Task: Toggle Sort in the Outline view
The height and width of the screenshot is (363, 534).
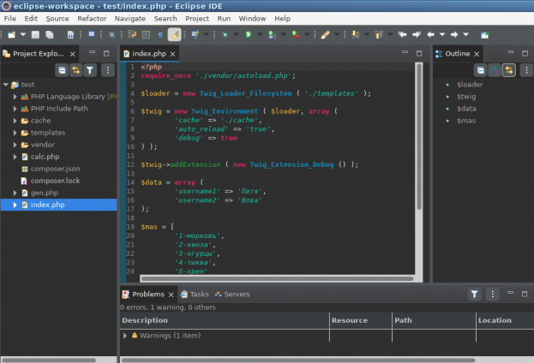Action: coord(495,70)
